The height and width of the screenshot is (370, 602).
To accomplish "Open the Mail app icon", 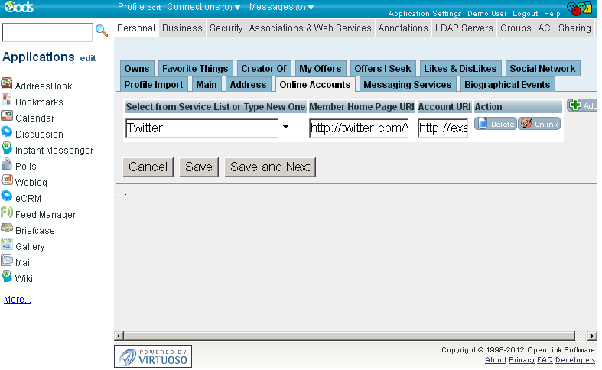I will (7, 261).
